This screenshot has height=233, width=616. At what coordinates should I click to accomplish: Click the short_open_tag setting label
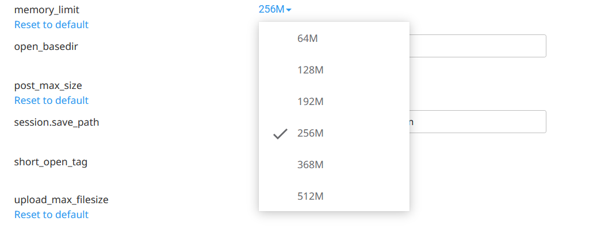coord(51,162)
